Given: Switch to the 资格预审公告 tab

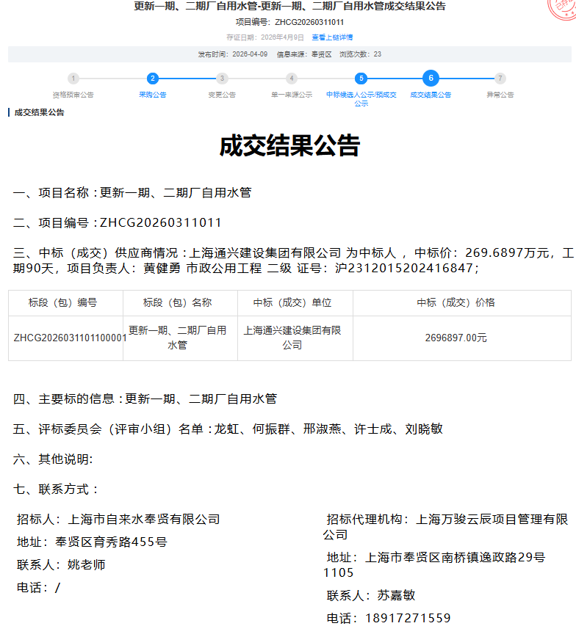Looking at the screenshot, I should coord(73,95).
